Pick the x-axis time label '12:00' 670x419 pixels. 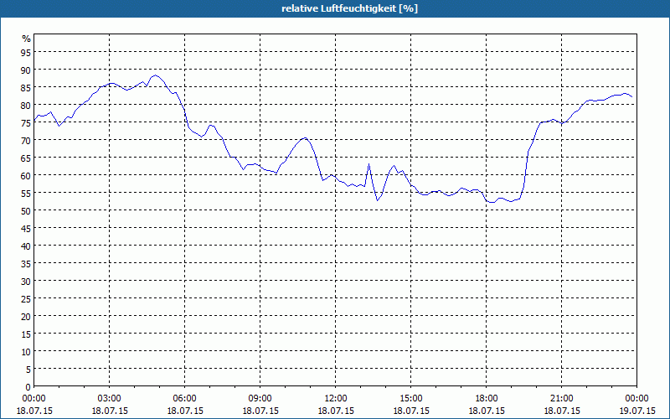pos(336,399)
